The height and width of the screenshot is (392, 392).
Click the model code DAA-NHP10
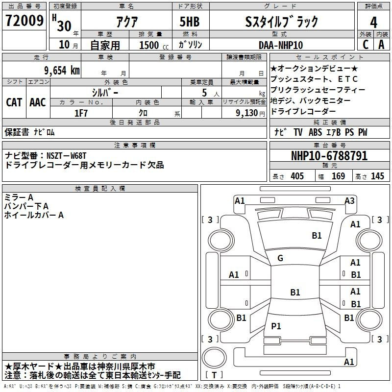click(281, 45)
